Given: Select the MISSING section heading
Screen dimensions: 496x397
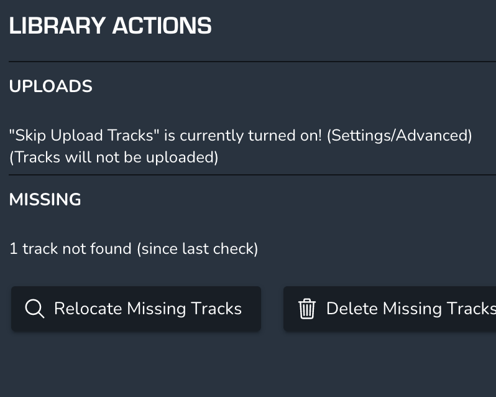Looking at the screenshot, I should point(45,200).
